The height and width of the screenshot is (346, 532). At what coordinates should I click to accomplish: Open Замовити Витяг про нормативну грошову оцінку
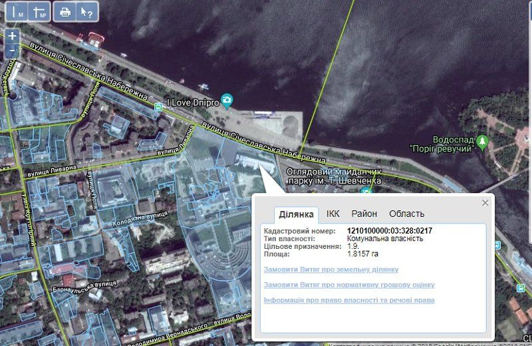[x=348, y=285]
